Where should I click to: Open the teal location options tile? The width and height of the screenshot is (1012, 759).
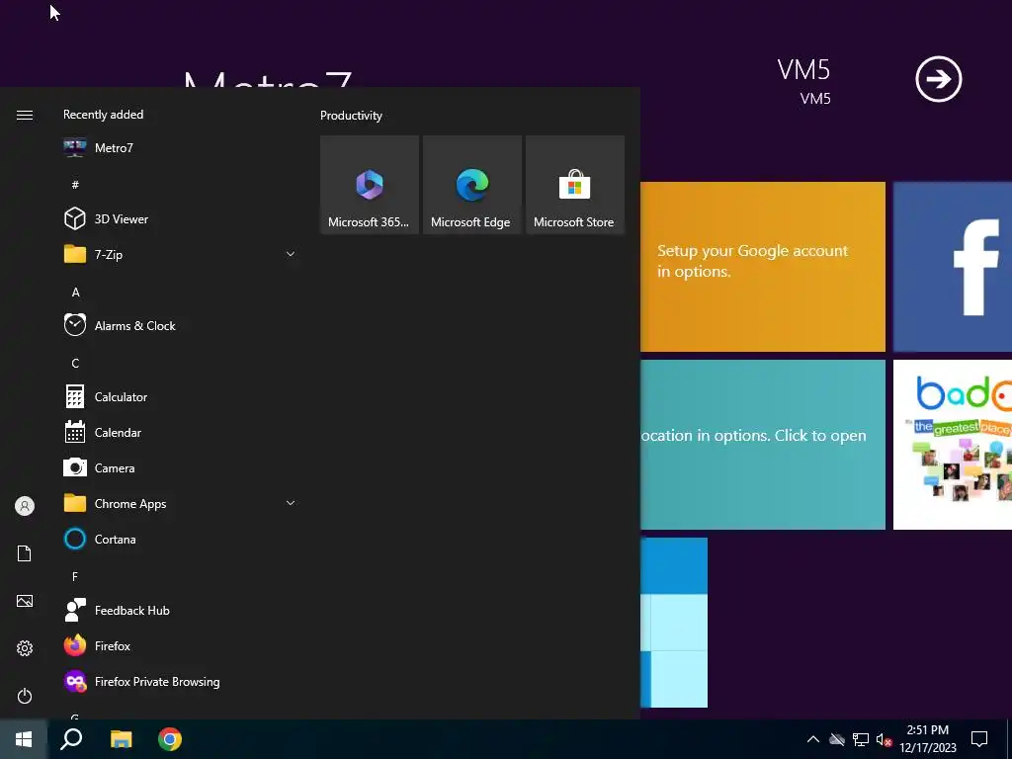point(762,445)
